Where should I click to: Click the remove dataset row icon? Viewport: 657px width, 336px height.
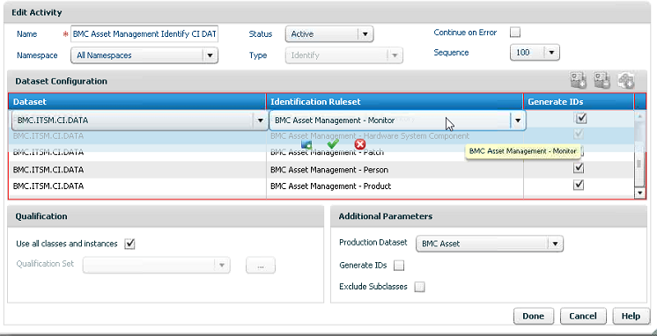[x=602, y=80]
